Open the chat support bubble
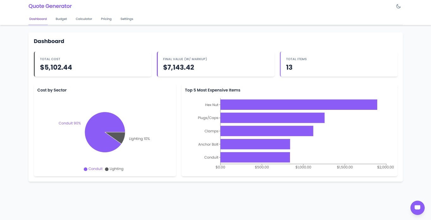The image size is (431, 220). tap(417, 208)
